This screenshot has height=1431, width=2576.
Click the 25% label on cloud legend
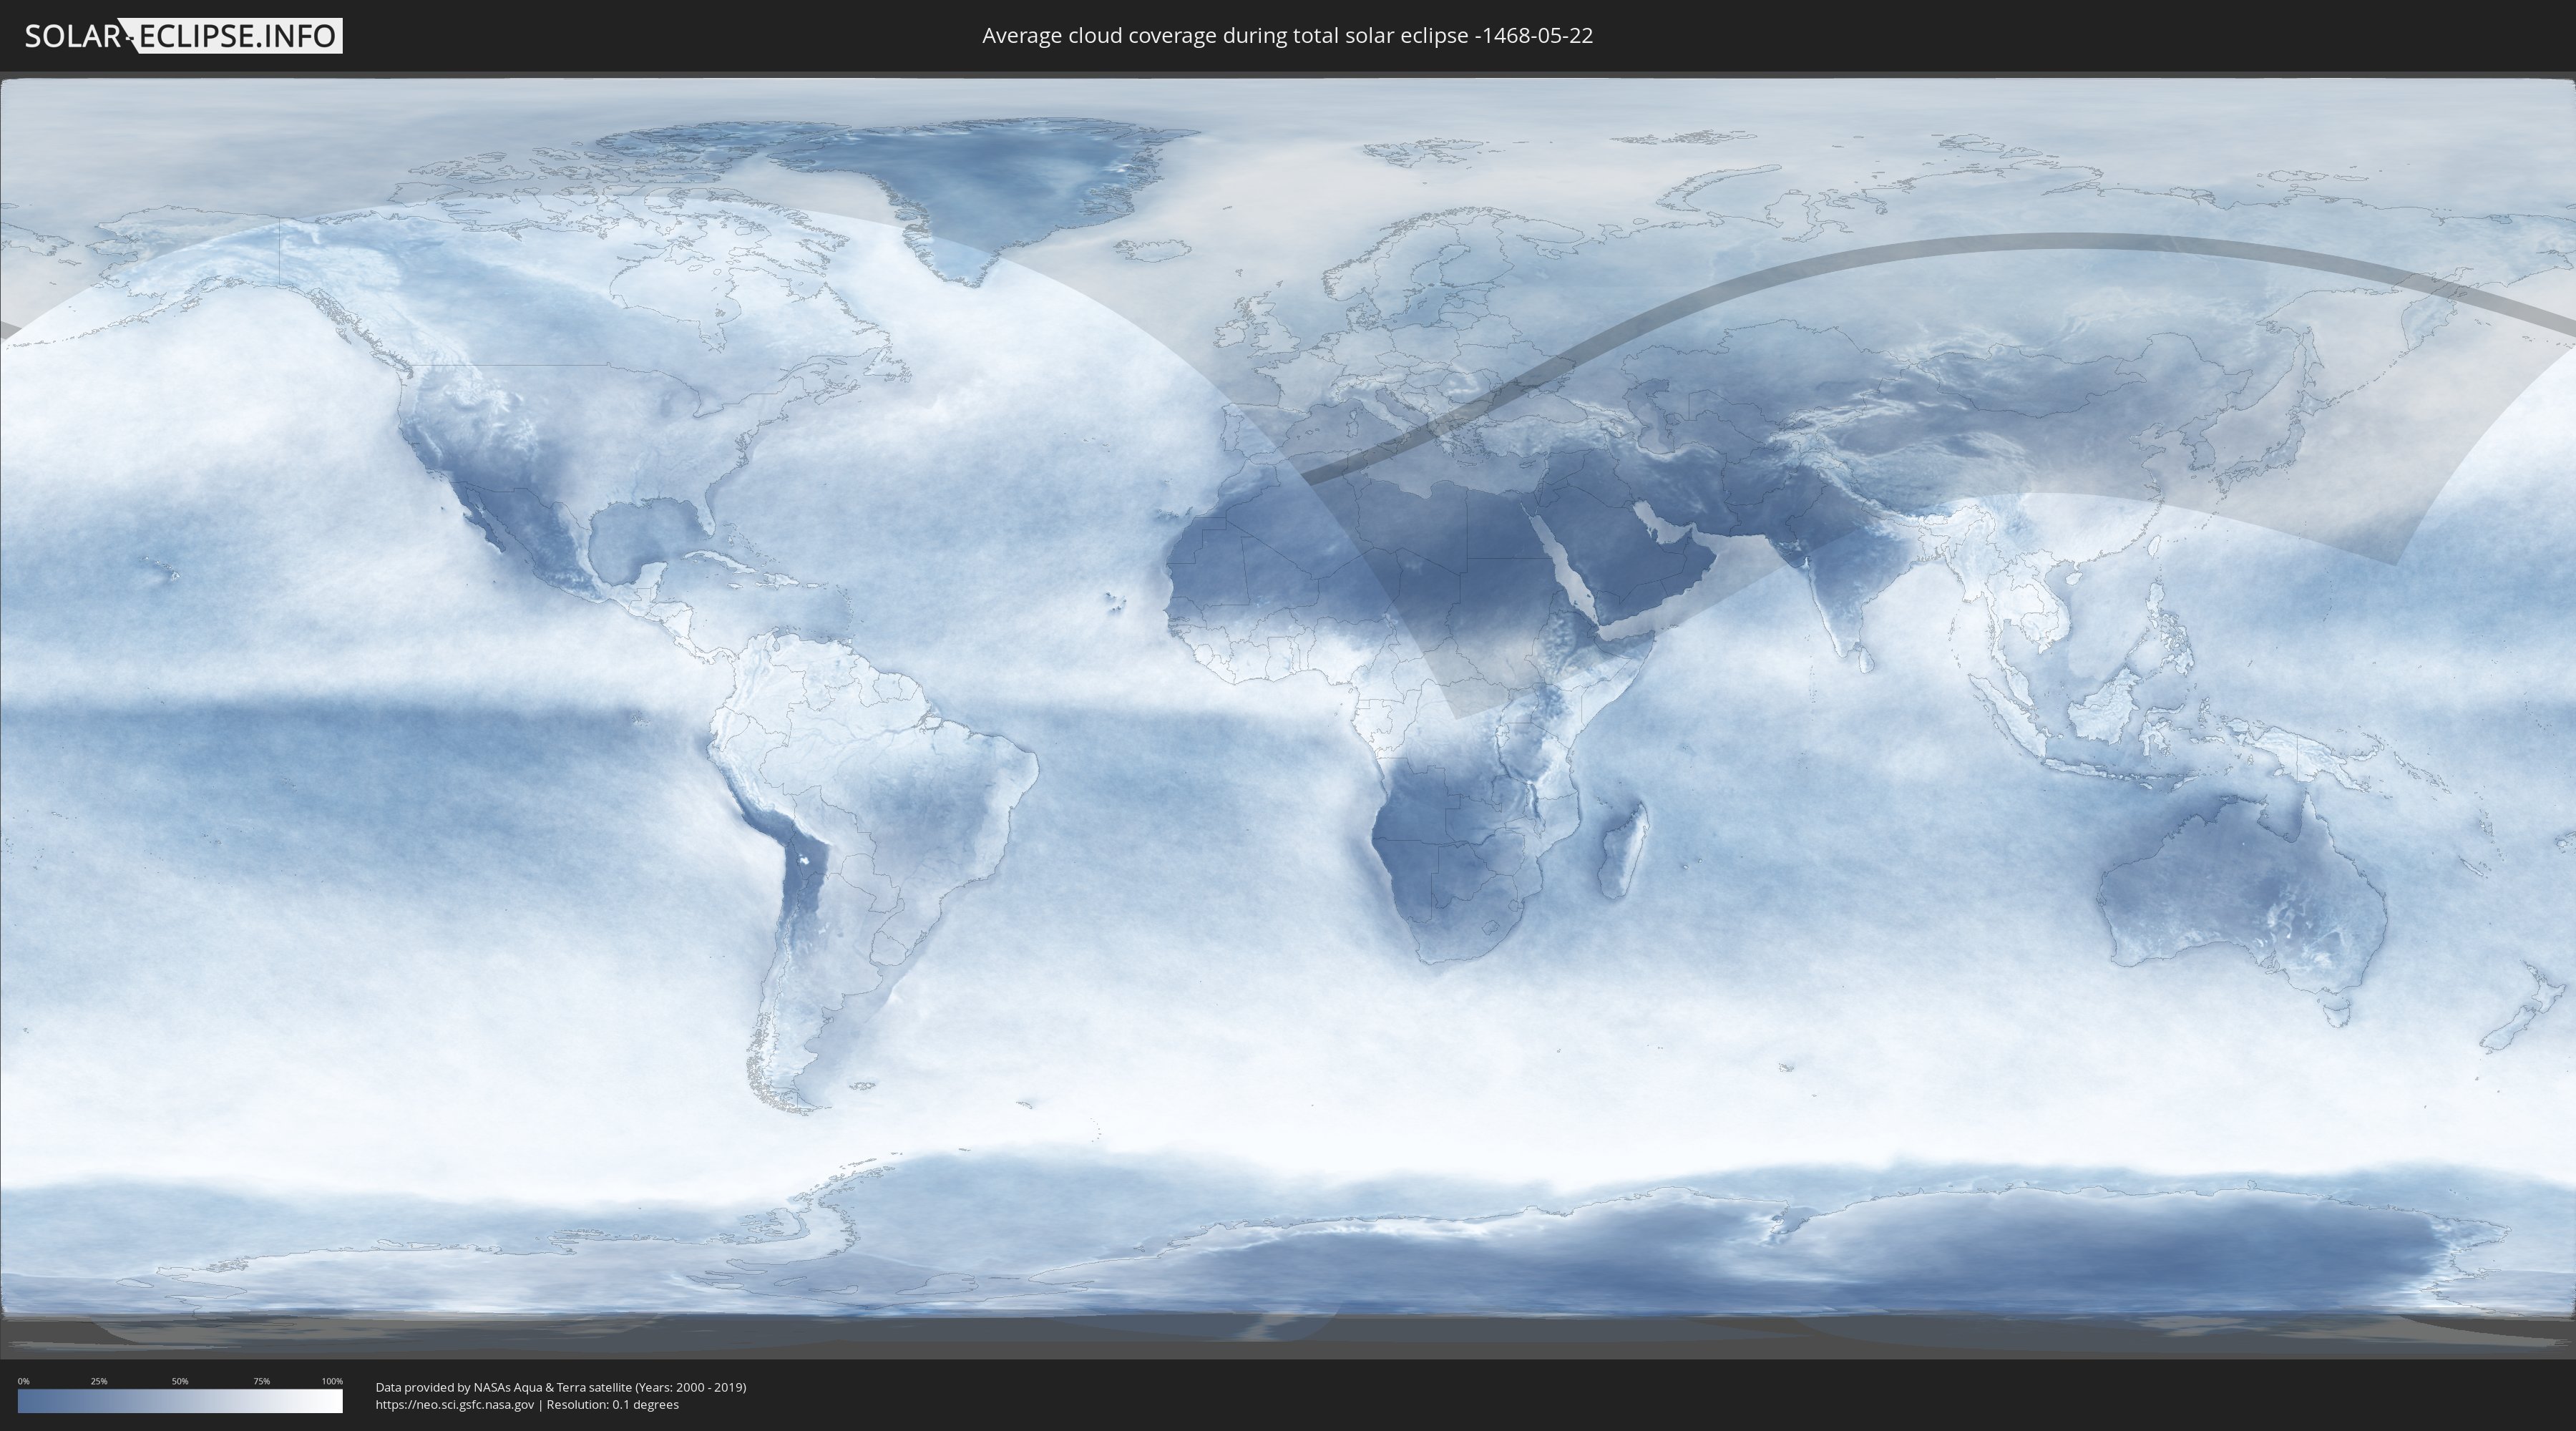tap(99, 1381)
